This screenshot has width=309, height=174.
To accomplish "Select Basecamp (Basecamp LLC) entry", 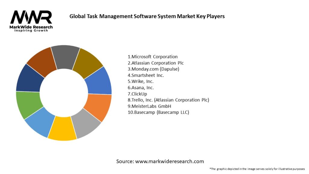I will pyautogui.click(x=158, y=112).
